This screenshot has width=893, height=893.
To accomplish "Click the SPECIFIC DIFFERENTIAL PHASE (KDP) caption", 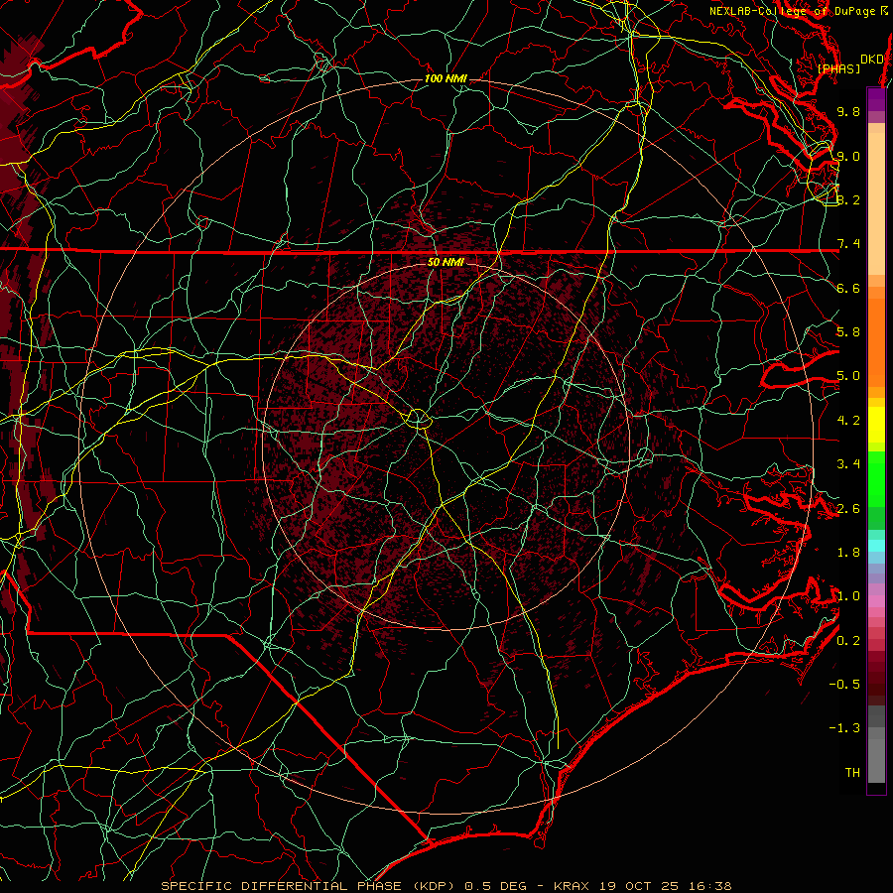I will [x=309, y=886].
